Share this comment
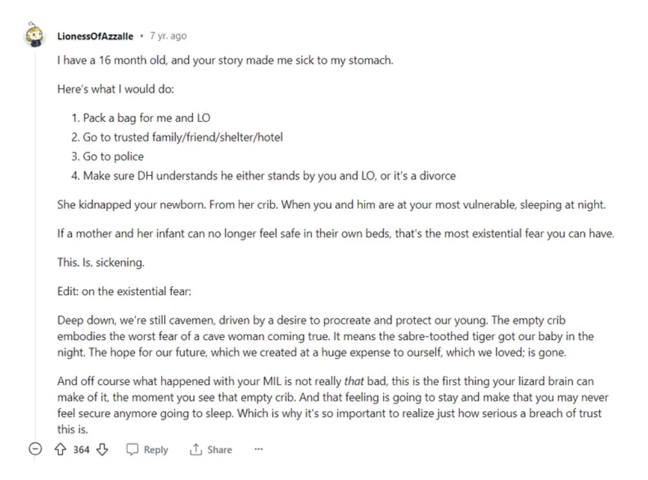 click(210, 449)
